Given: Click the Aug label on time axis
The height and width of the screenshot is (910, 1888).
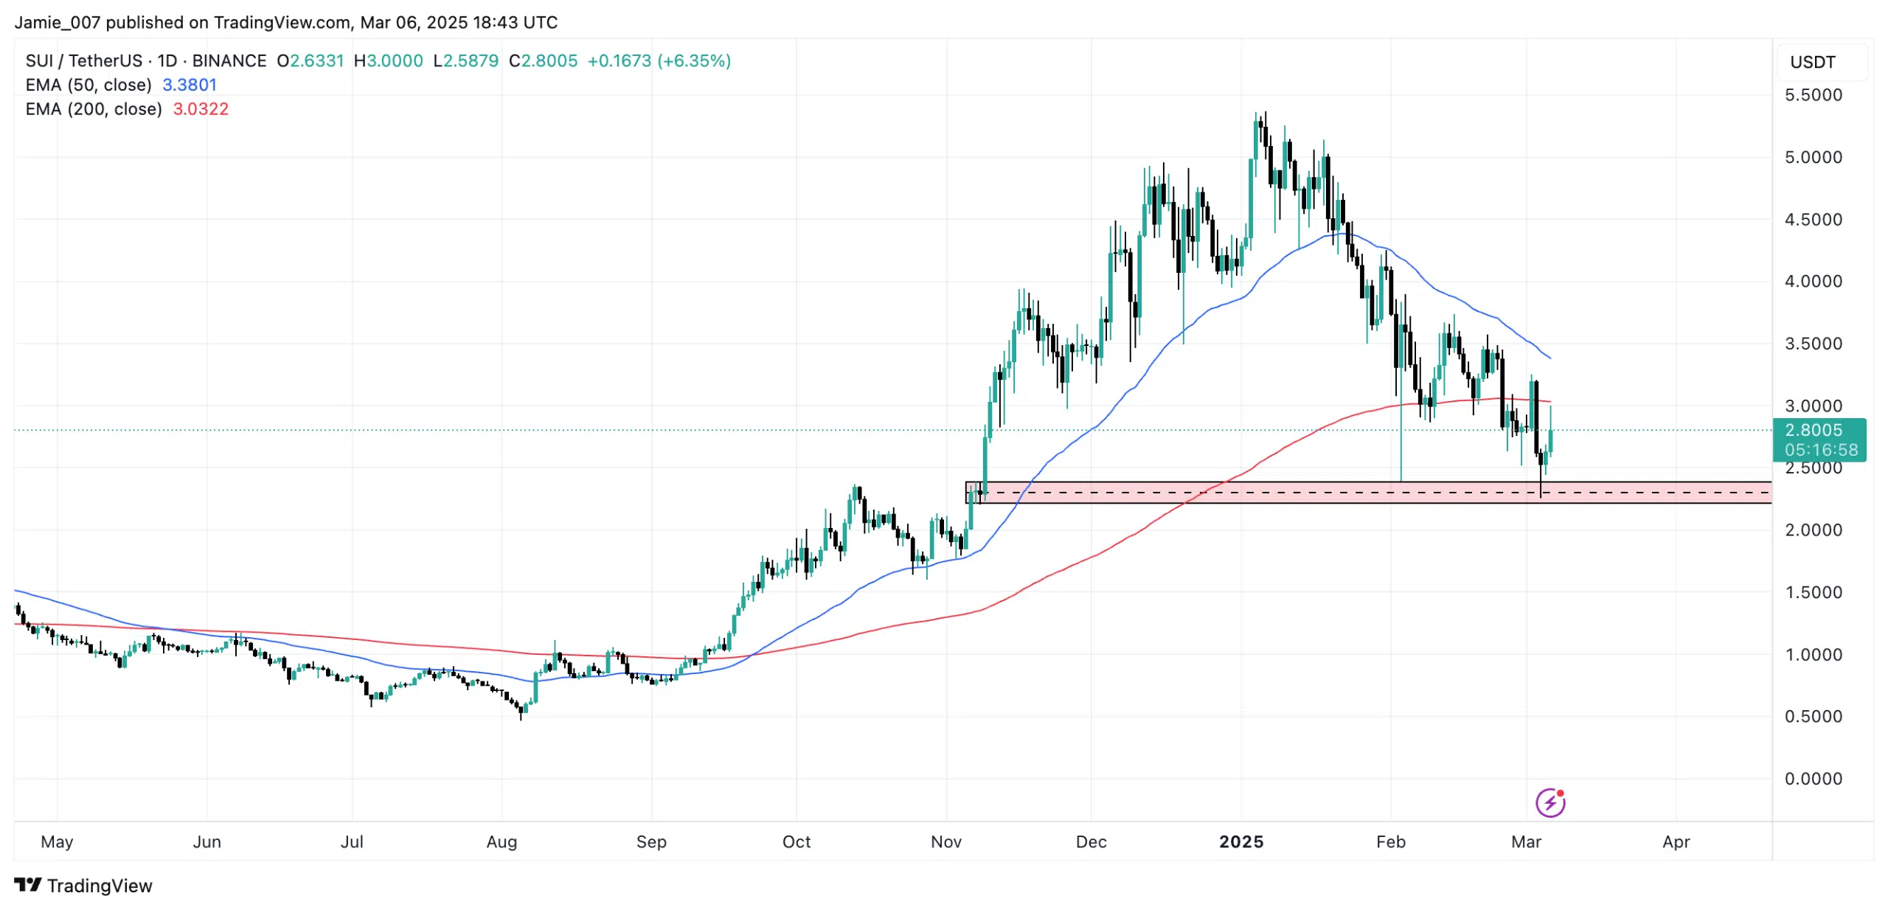Looking at the screenshot, I should coord(502,841).
